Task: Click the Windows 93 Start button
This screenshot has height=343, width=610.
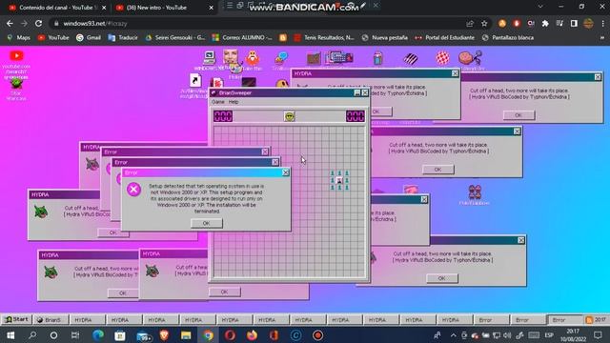Action: pyautogui.click(x=16, y=320)
